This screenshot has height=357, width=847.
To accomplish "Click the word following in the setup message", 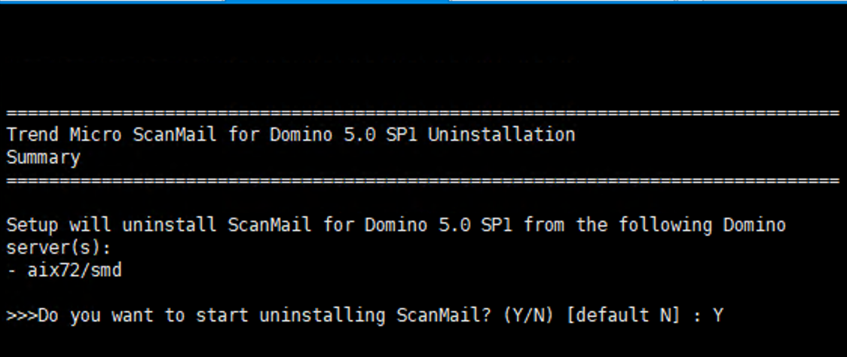I will tap(676, 225).
